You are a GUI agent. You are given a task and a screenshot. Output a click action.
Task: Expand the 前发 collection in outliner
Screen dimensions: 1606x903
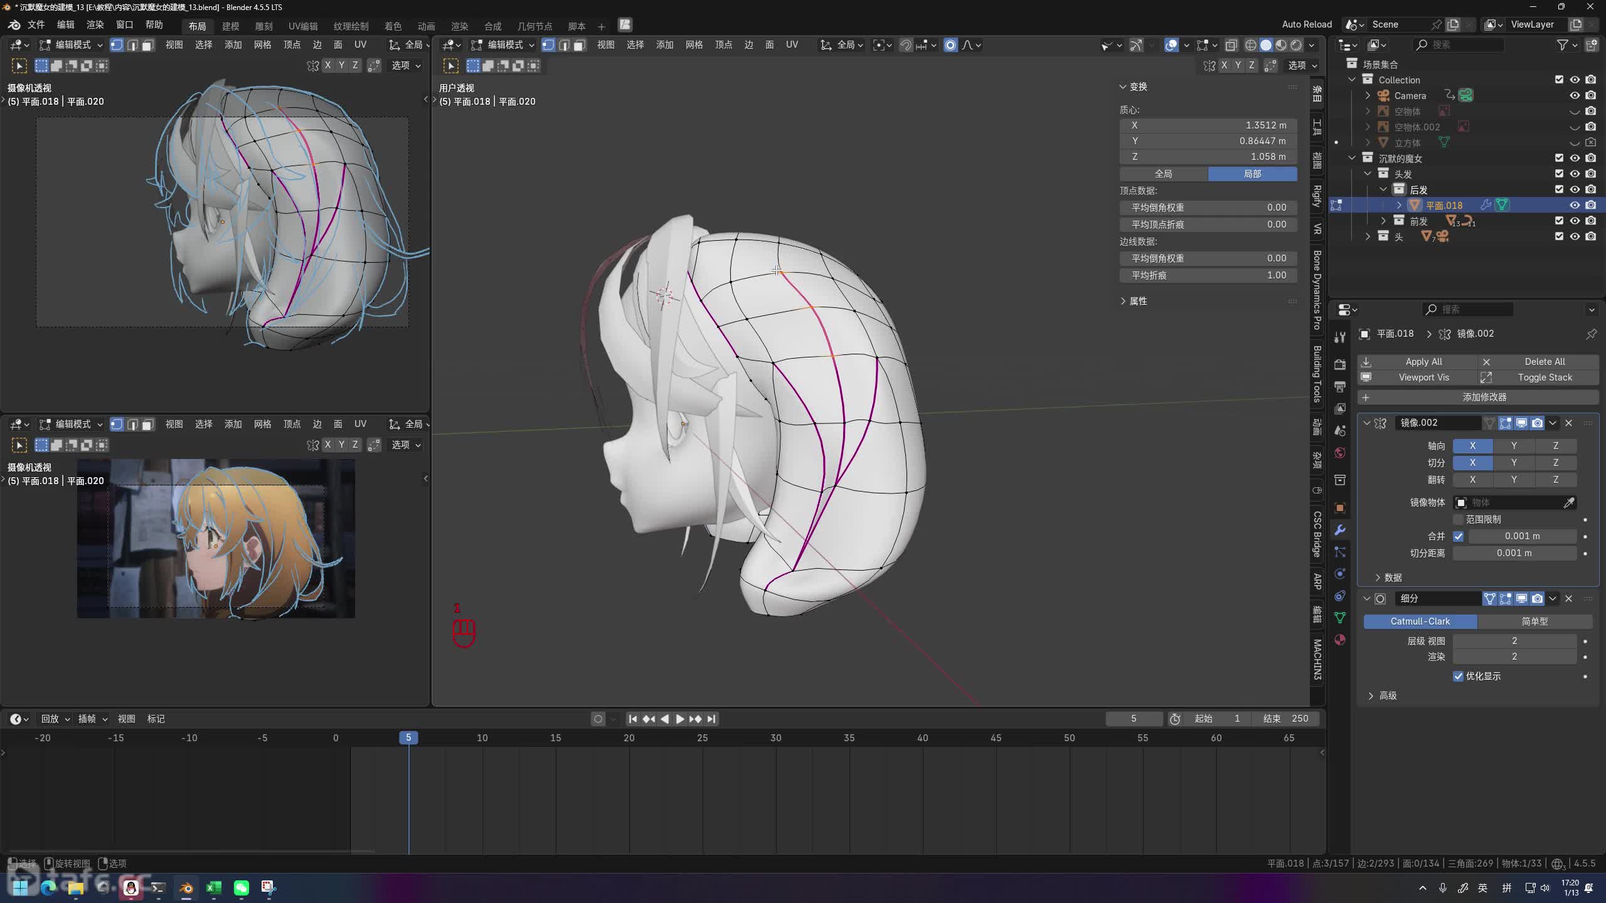[x=1383, y=221]
